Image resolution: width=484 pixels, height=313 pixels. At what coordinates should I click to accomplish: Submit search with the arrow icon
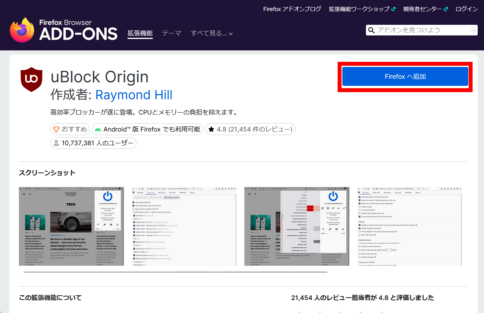pos(473,30)
